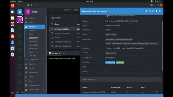Switch to the Overview tab
Viewport: 173px width, 97px height.
pos(67,10)
